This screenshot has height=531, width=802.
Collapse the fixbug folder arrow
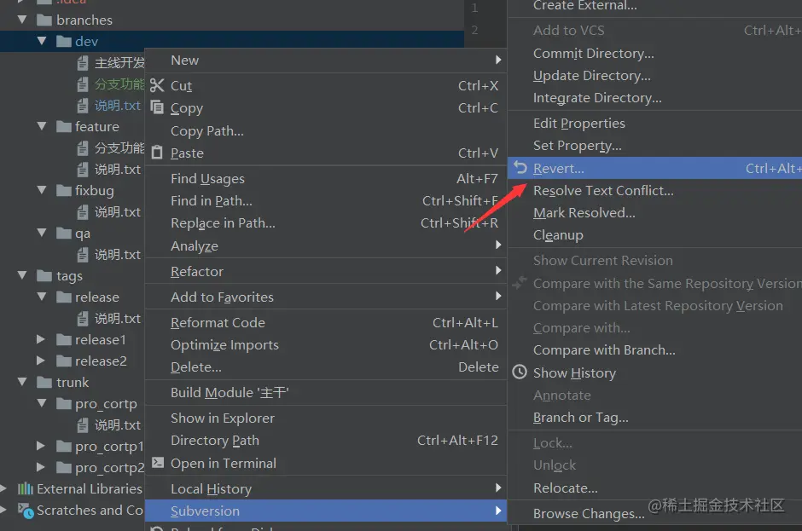42,189
